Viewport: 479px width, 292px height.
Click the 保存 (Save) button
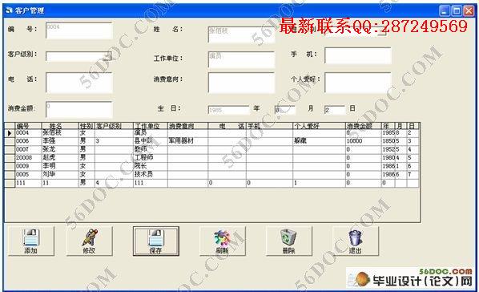[x=156, y=241]
